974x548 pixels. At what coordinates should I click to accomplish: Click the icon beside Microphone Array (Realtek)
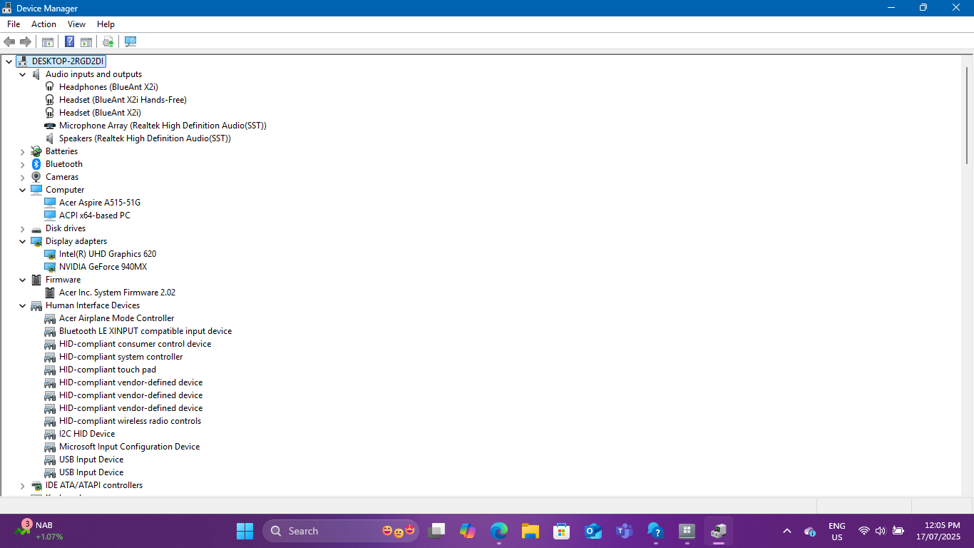[x=50, y=126]
